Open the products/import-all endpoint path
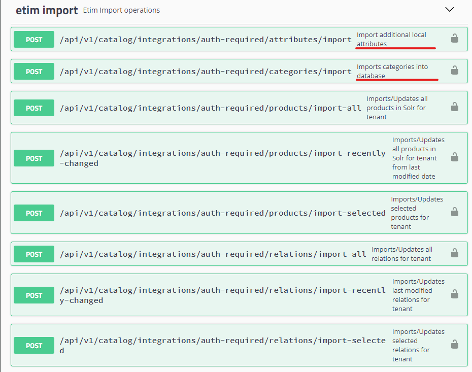The image size is (472, 372). pyautogui.click(x=211, y=108)
